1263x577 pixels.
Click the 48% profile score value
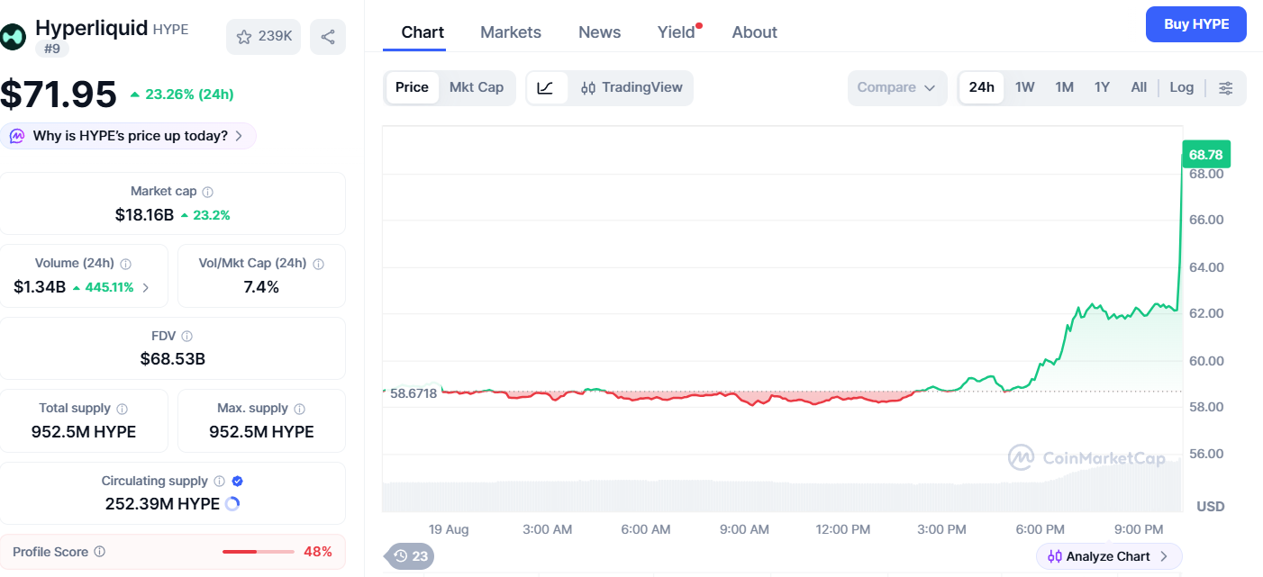click(318, 552)
